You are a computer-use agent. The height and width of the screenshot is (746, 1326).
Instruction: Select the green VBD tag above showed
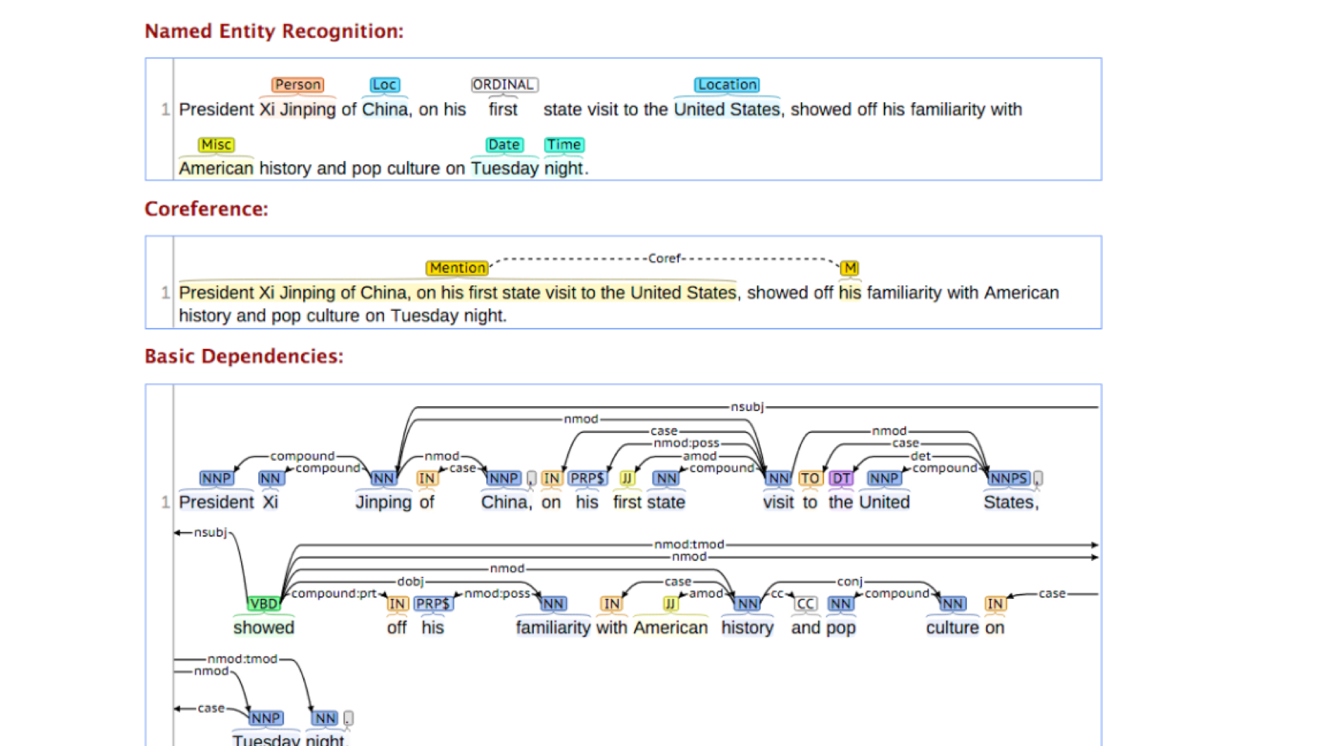point(264,604)
